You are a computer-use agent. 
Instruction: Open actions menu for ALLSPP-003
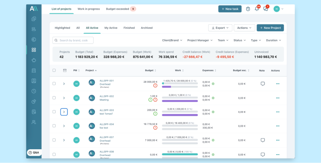[278, 112]
